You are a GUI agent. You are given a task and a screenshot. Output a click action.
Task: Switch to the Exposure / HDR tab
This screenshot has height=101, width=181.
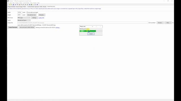click(38, 7)
